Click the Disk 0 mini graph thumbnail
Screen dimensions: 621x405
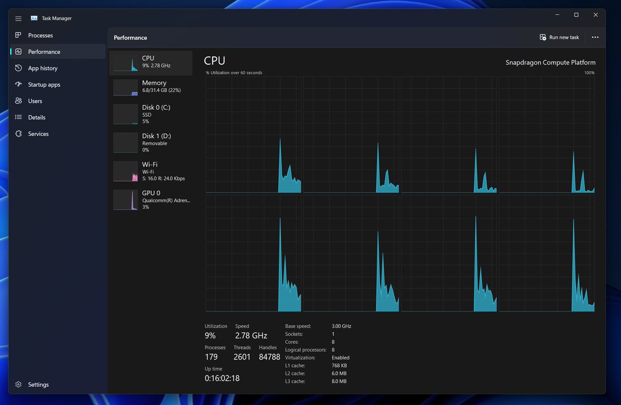click(126, 114)
